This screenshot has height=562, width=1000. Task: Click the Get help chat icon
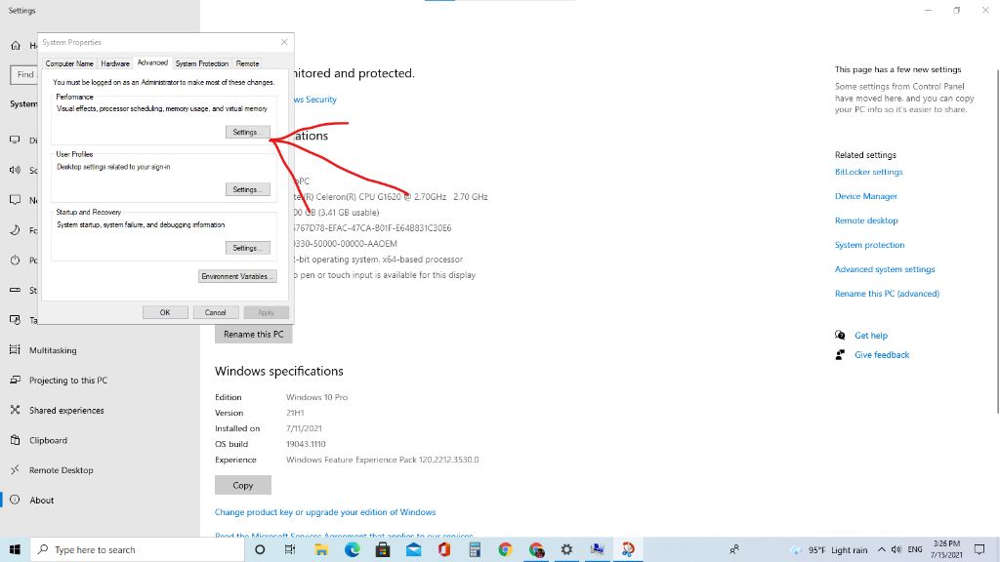click(x=840, y=336)
